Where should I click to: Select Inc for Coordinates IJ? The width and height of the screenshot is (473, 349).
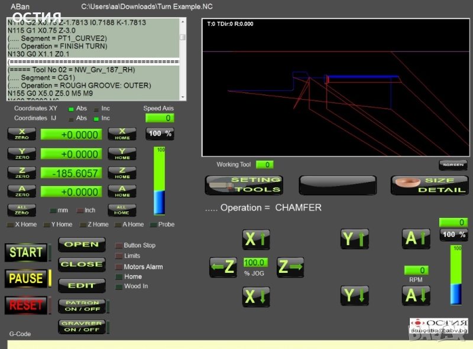click(97, 118)
